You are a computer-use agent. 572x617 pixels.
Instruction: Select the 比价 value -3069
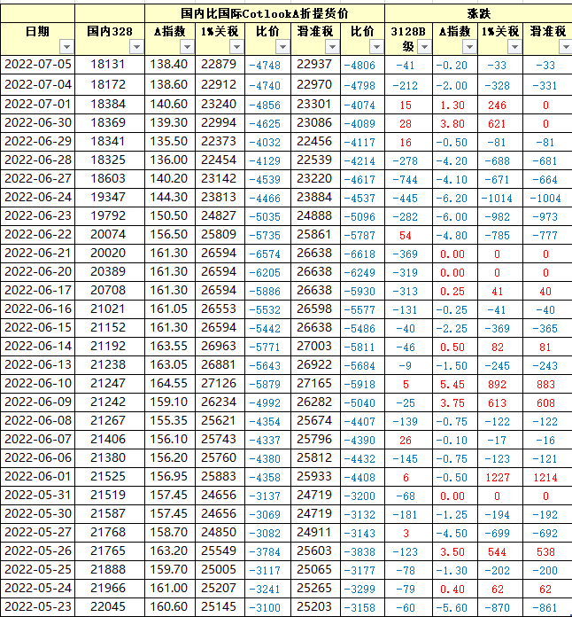[267, 514]
